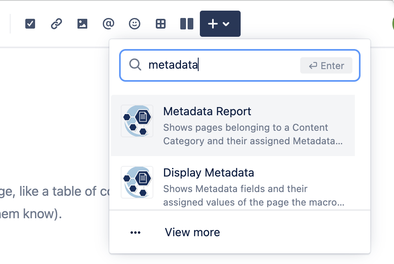Click the Metadata Report hexagon icon
The image size is (394, 264).
137,121
